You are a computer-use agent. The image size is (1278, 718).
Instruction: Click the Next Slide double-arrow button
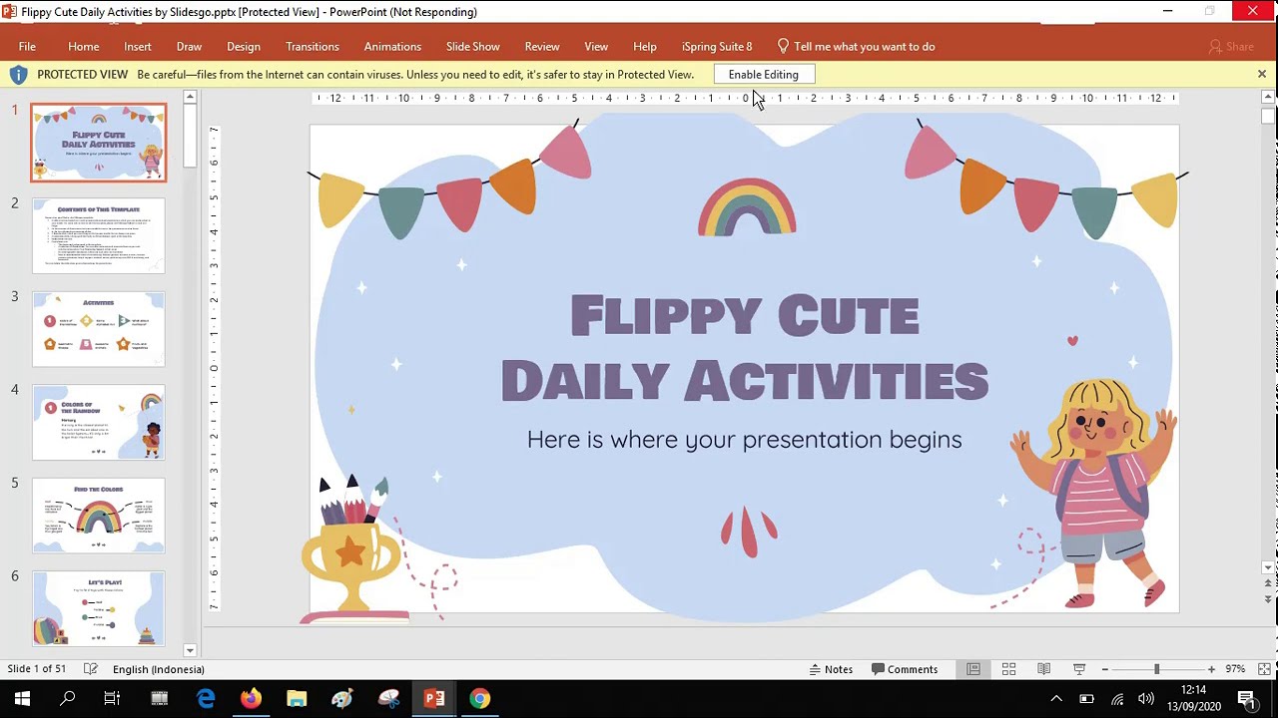click(x=1268, y=600)
